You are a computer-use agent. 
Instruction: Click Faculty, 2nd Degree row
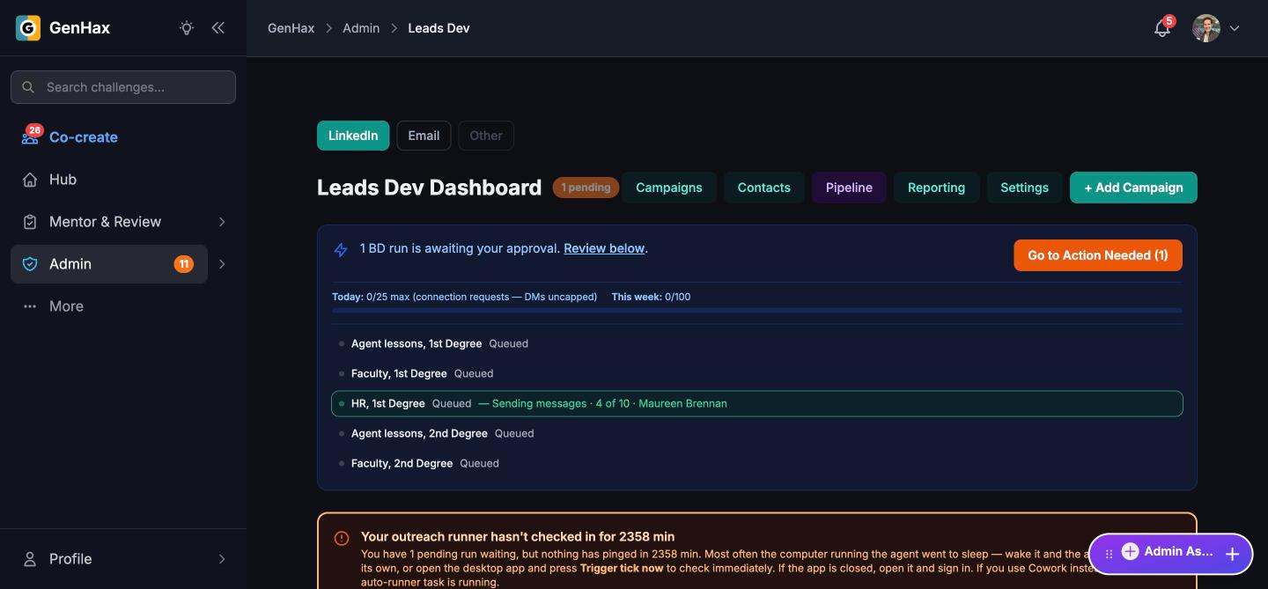tap(757, 463)
